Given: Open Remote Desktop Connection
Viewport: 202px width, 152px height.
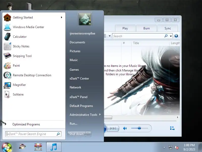Looking at the screenshot, I should [x=34, y=75].
